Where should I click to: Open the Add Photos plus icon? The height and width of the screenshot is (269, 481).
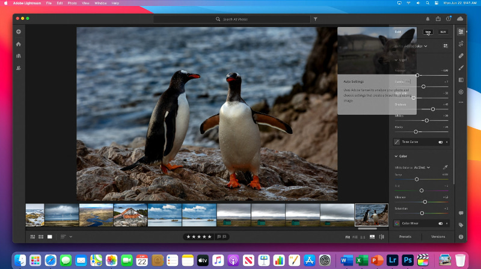19,32
